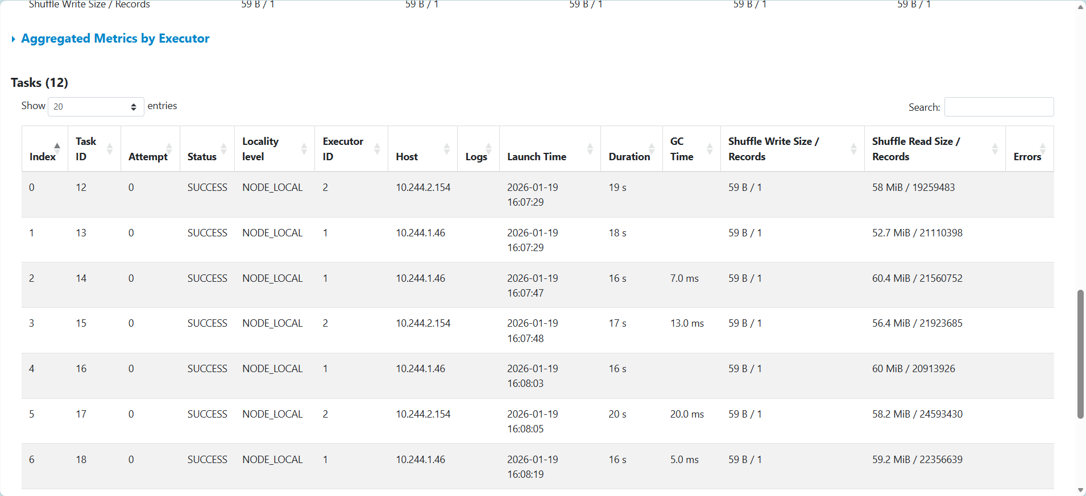This screenshot has height=496, width=1086.
Task: Sort the table by Attempt
Action: click(169, 149)
